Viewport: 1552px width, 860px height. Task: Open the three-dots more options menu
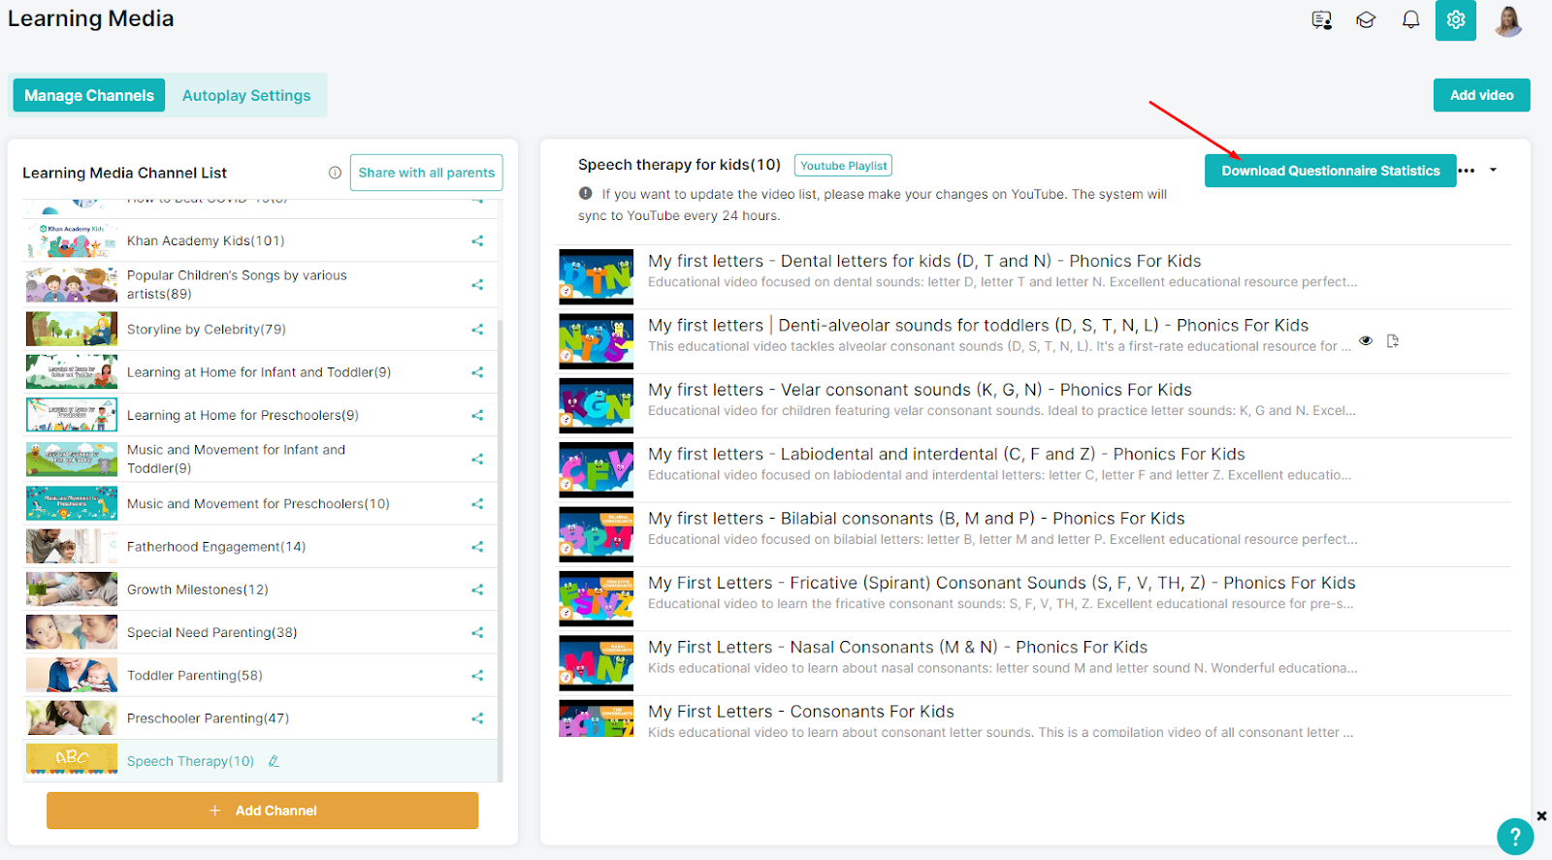pos(1467,171)
